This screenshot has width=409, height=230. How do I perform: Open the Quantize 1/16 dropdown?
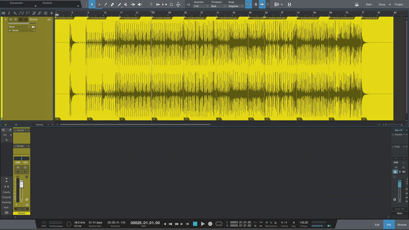201,6
